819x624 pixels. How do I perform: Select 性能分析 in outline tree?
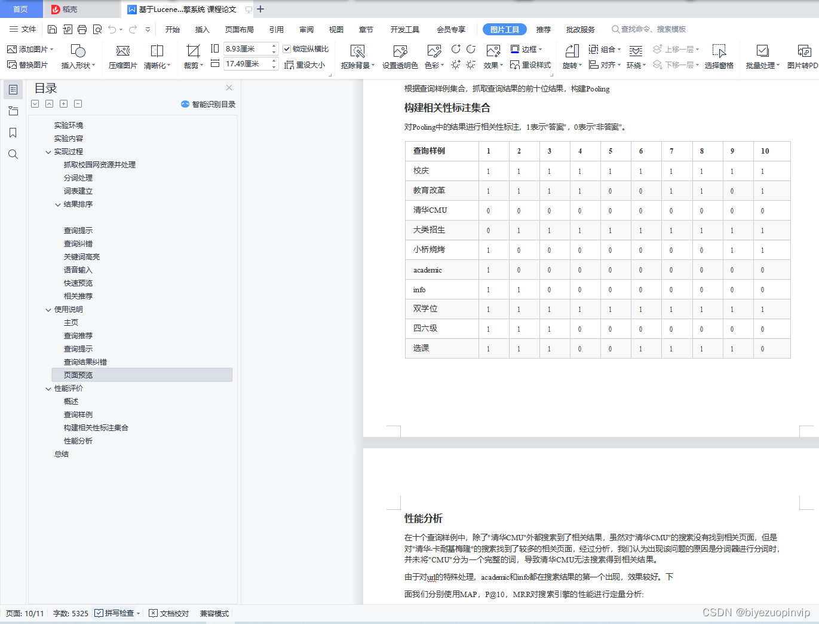coord(78,441)
